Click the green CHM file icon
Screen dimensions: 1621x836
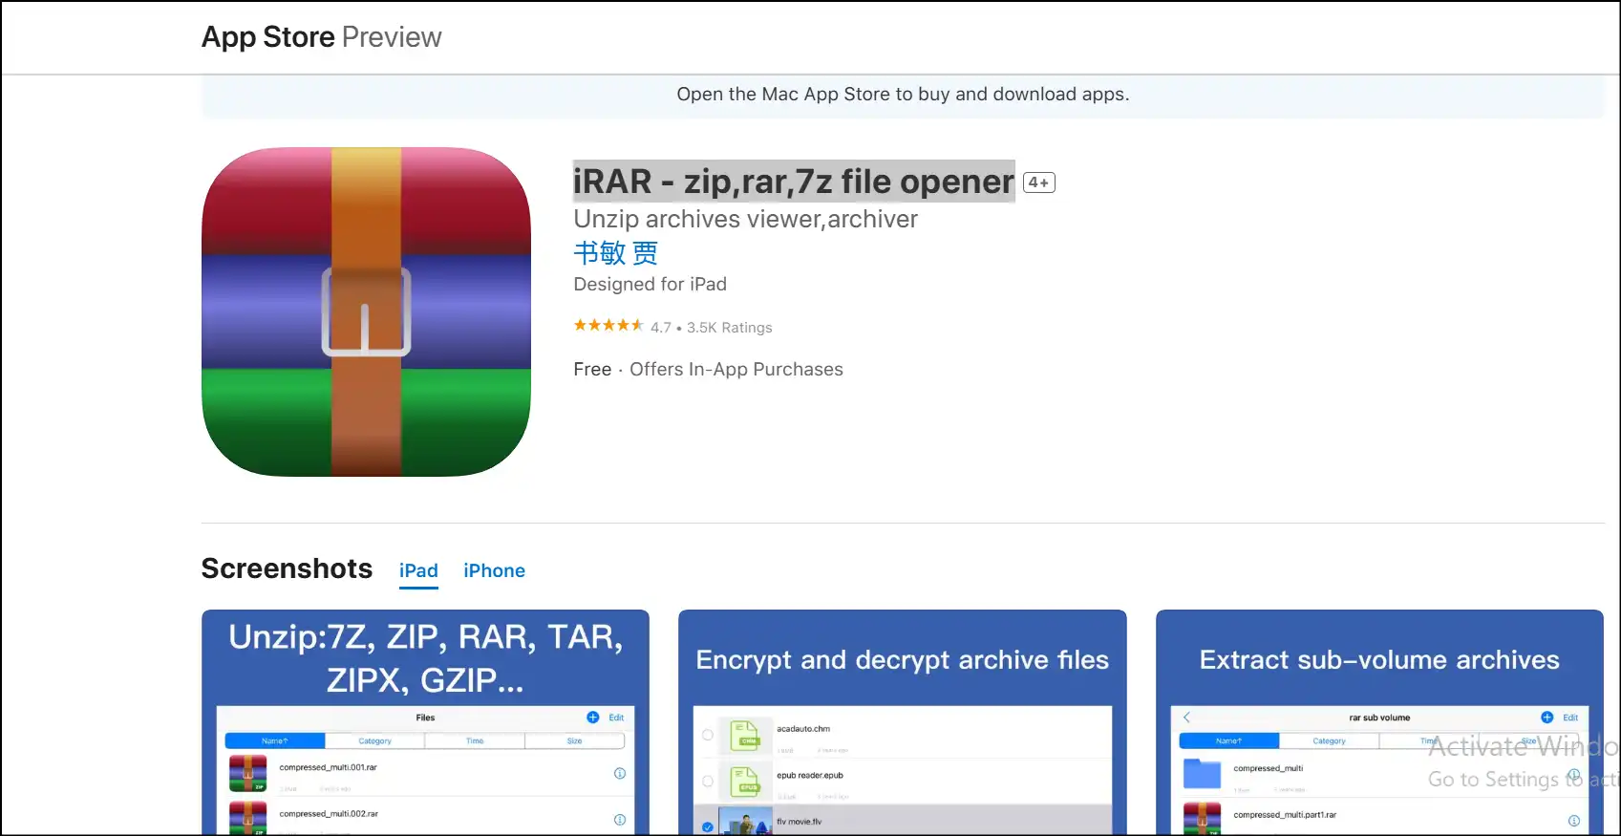[x=745, y=736]
